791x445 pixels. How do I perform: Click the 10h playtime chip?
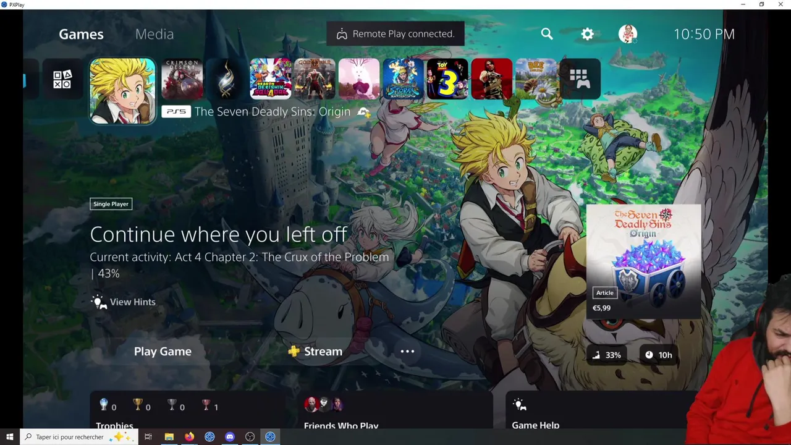tap(658, 355)
